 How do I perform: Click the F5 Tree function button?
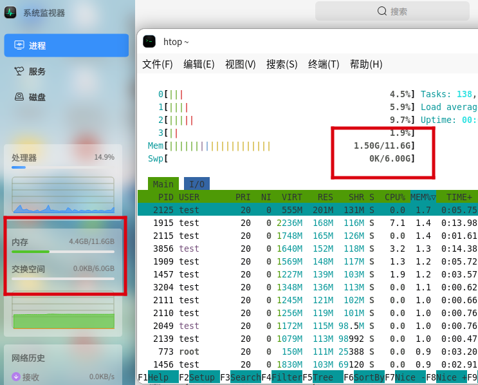click(x=323, y=377)
